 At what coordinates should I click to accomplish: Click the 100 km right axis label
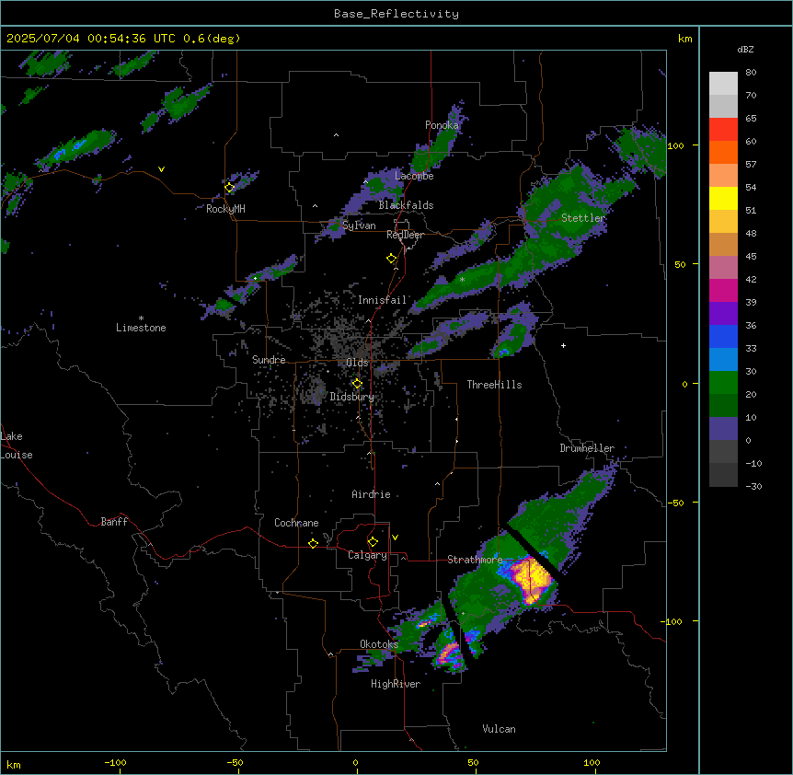[675, 145]
